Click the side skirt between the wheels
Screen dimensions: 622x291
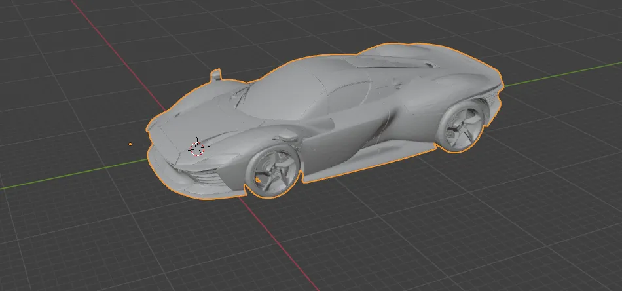[x=367, y=159]
